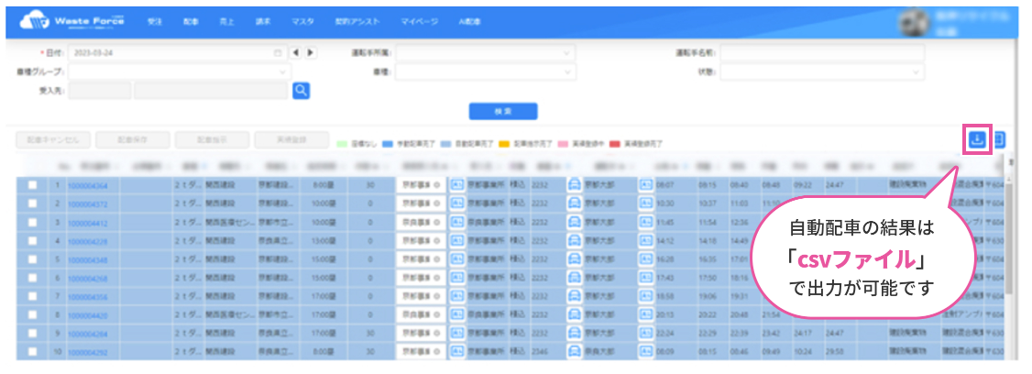Open office selector dropdown in row 8
Image resolution: width=1032 pixels, height=374 pixels.
tap(422, 314)
